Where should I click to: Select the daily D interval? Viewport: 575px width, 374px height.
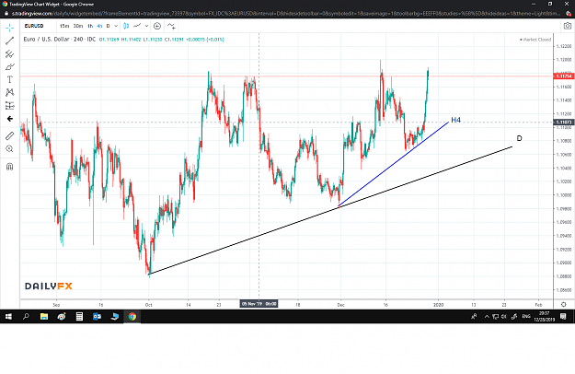(x=108, y=26)
